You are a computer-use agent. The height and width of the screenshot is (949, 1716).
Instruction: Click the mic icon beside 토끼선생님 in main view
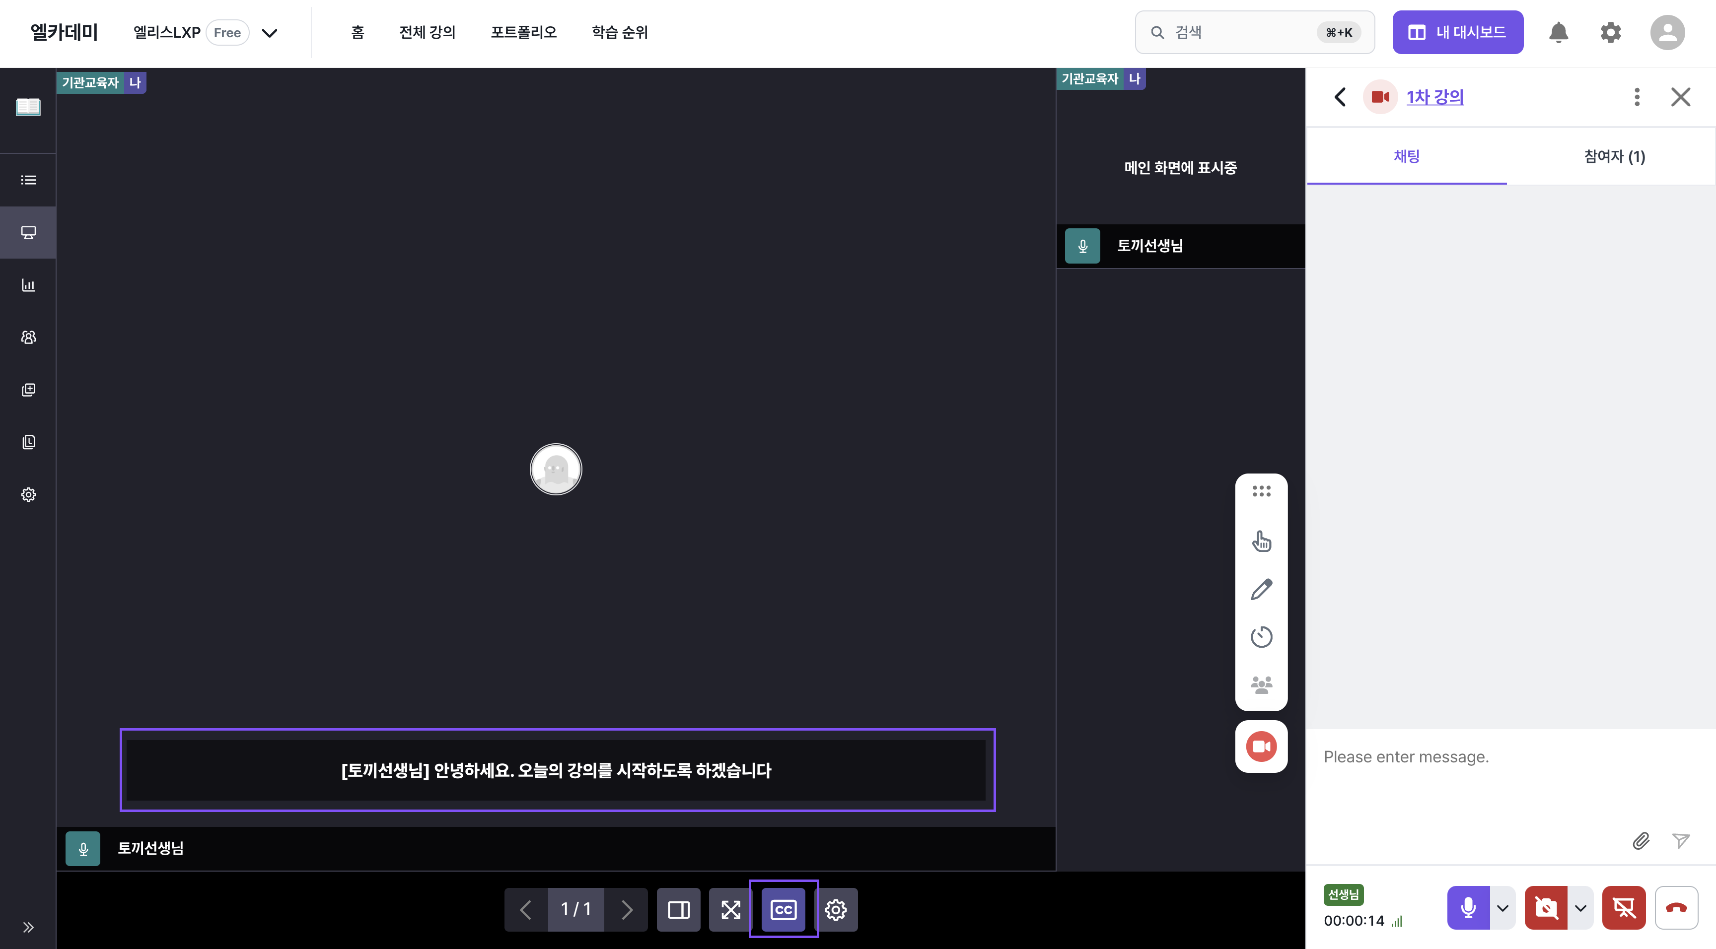tap(82, 848)
